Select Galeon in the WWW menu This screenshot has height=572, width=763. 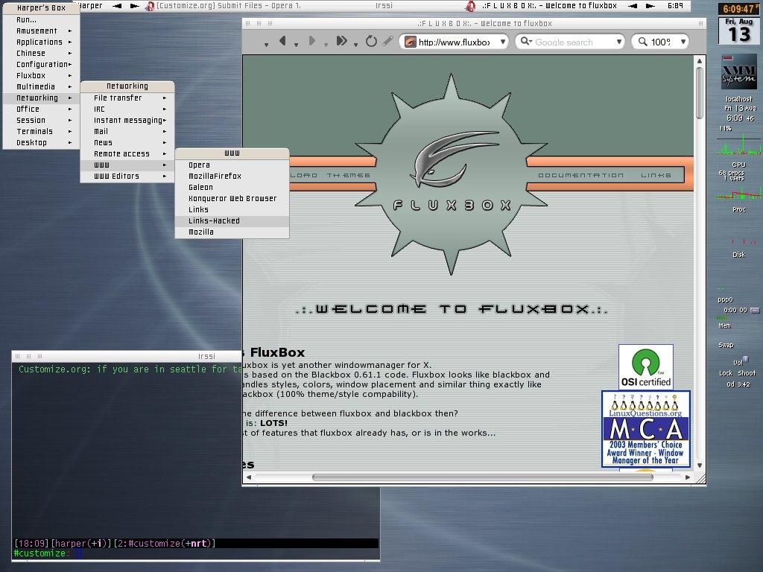click(x=232, y=187)
